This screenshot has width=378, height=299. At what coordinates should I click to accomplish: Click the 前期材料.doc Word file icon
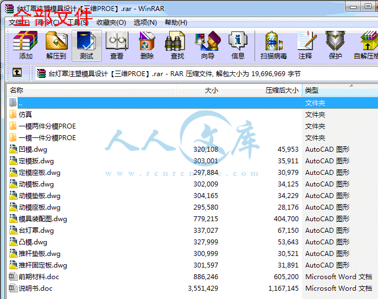[x=13, y=276]
